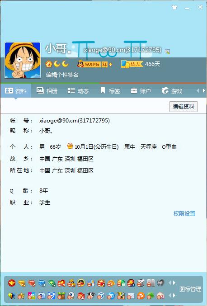The height and width of the screenshot is (306, 207).
Task: Click the 编辑资料 button
Action: (x=183, y=107)
